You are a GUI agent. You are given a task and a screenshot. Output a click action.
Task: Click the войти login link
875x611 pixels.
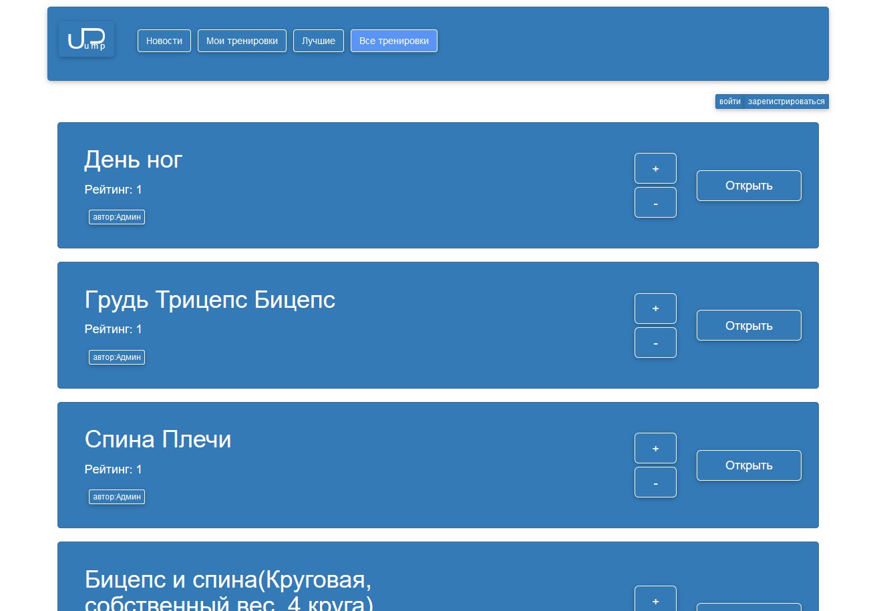point(730,101)
